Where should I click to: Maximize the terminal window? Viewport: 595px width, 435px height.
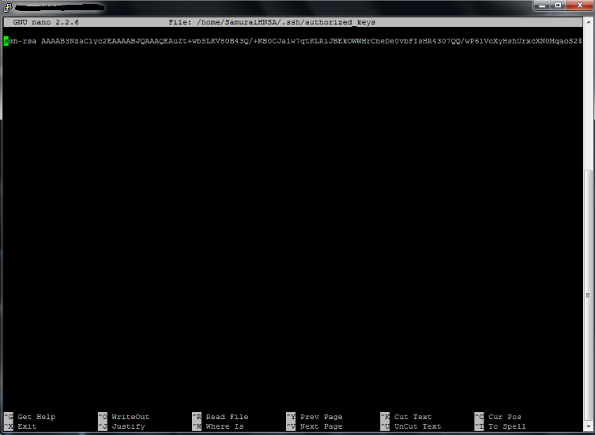click(558, 6)
